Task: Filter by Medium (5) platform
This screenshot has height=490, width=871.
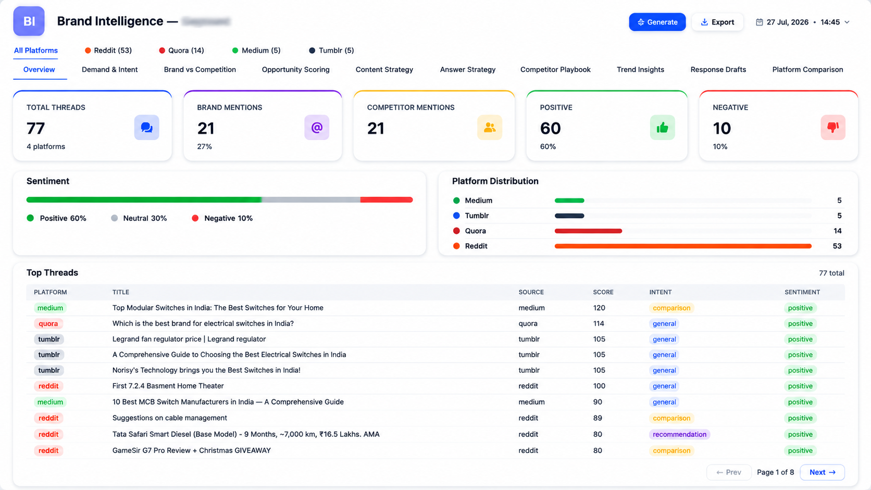Action: click(x=256, y=51)
